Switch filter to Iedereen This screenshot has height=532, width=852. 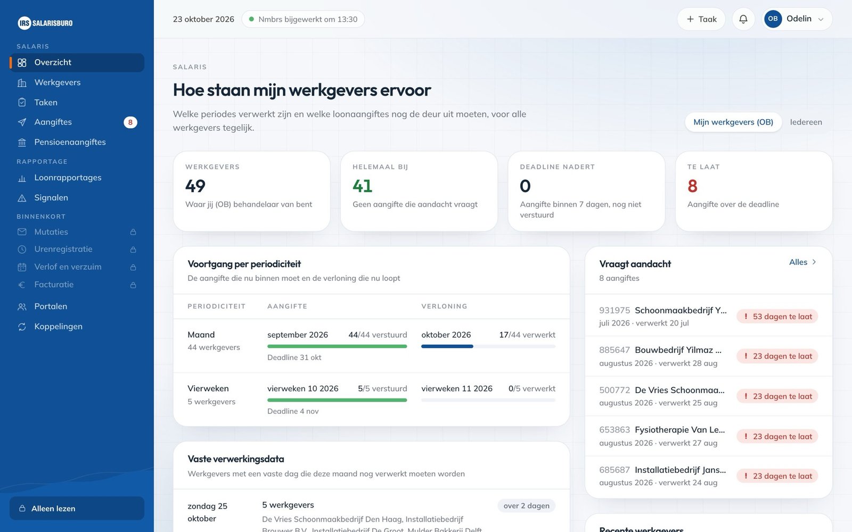806,122
